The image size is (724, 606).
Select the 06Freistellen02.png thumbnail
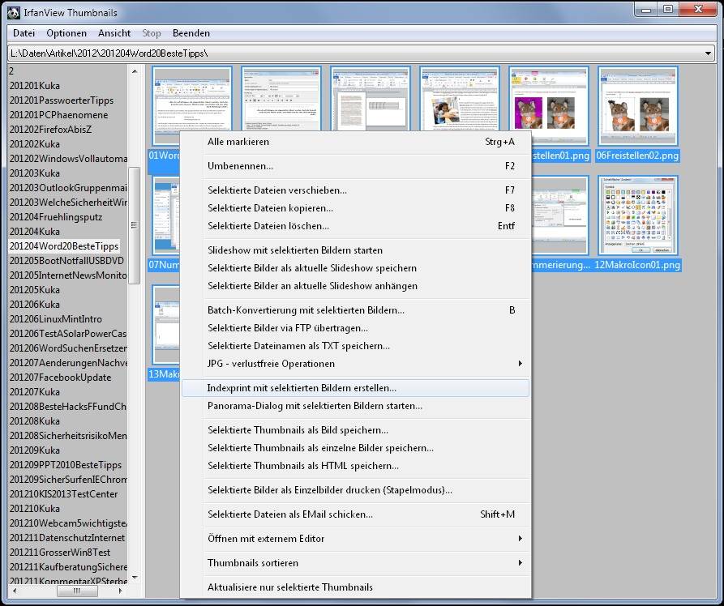pos(638,106)
